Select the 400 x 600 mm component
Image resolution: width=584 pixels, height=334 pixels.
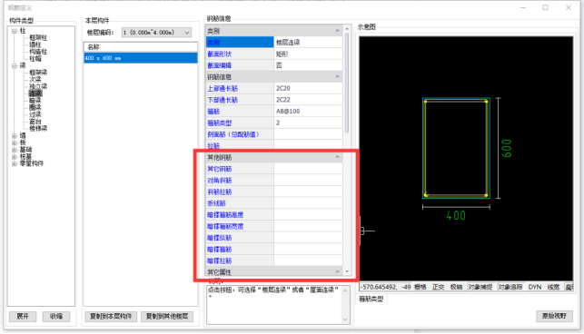141,58
